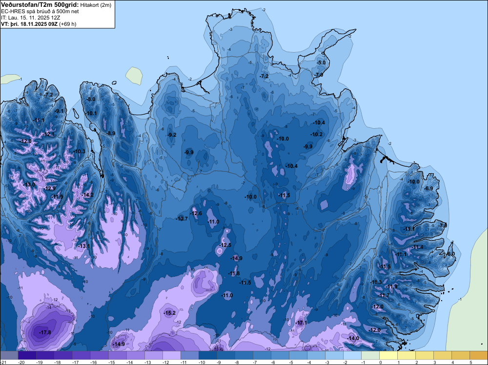Click the -12.0 label in the far west
Image resolution: width=488 pixels, height=365 pixels.
[25, 141]
